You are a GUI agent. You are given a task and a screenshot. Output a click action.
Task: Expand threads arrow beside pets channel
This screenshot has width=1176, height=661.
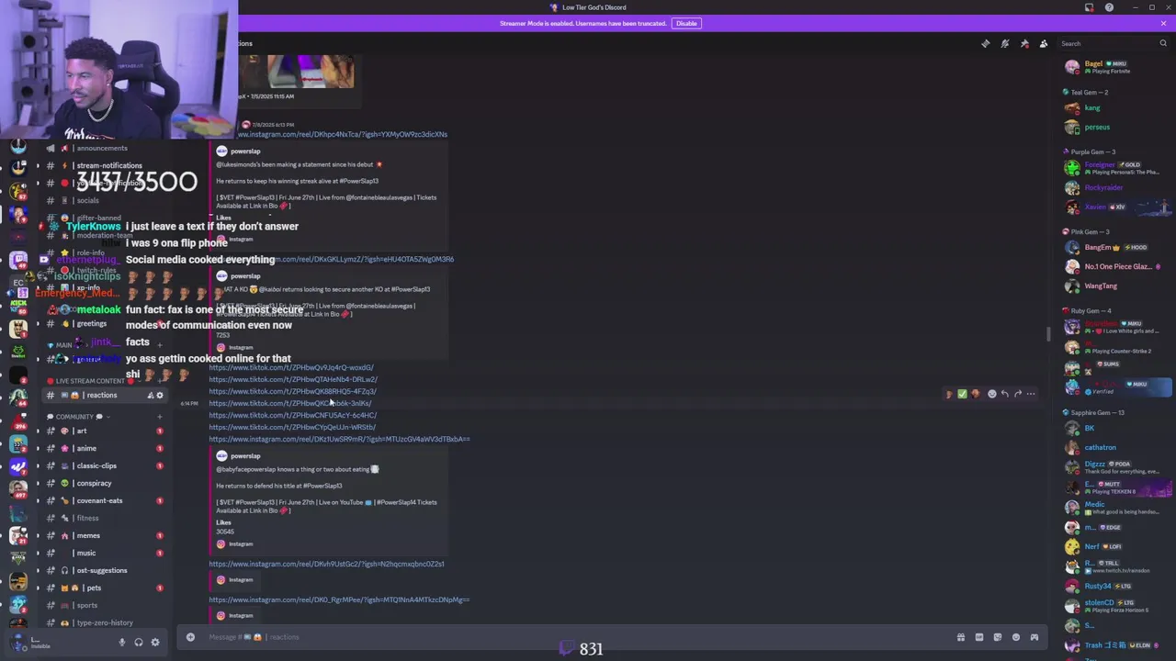pos(38,588)
